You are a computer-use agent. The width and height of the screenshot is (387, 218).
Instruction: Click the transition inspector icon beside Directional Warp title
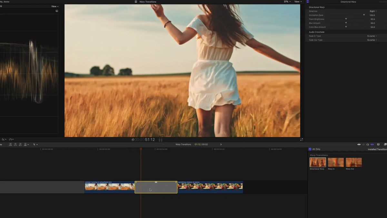(x=308, y=2)
